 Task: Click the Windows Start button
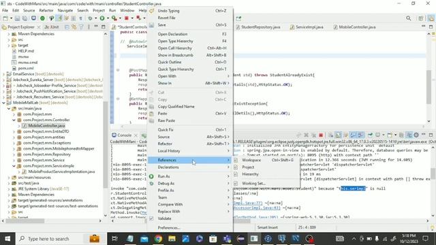coord(7,239)
